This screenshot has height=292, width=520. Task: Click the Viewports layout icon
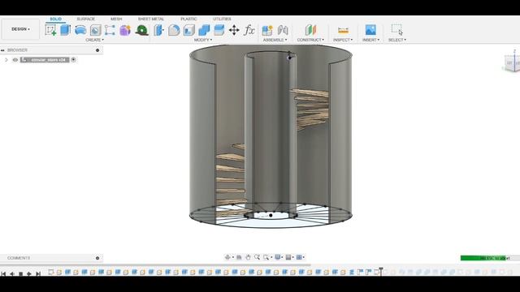click(299, 257)
